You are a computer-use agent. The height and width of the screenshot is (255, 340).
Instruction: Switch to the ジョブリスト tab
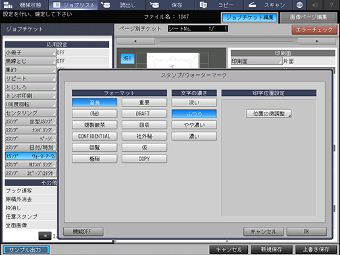pyautogui.click(x=74, y=5)
